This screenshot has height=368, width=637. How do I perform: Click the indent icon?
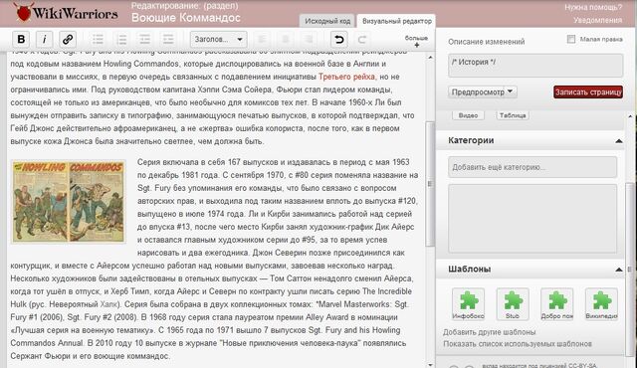coord(168,40)
